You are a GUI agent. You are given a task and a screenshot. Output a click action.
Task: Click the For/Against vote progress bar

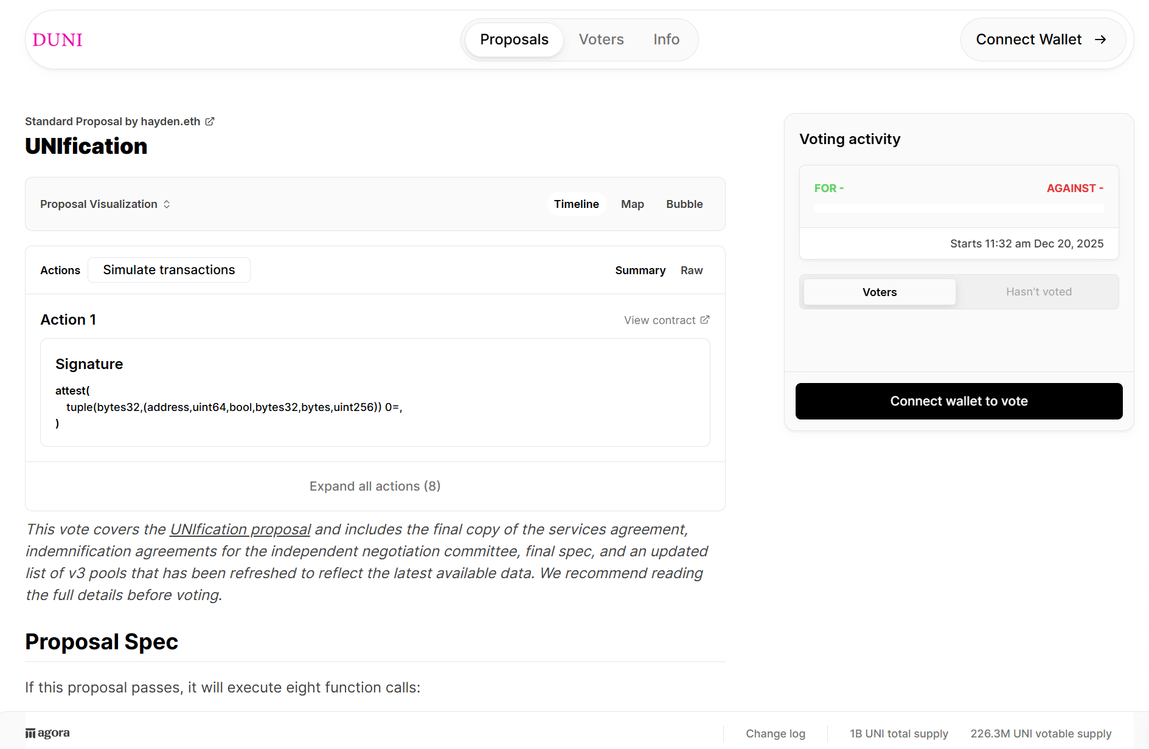coord(959,209)
